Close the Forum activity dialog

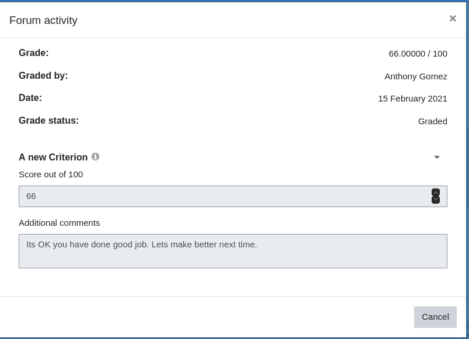(x=453, y=19)
